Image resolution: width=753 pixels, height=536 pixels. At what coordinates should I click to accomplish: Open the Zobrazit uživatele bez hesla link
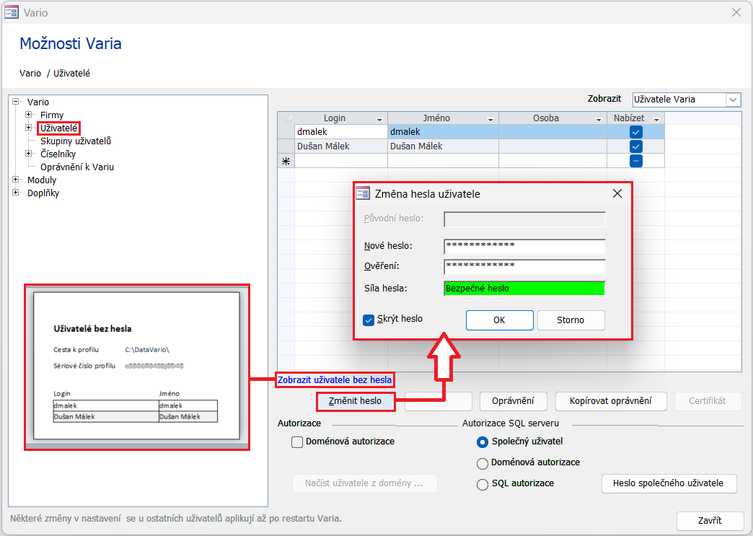(x=335, y=379)
